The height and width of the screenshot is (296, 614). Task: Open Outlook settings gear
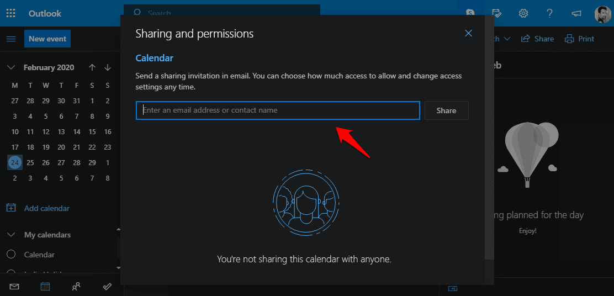[523, 13]
